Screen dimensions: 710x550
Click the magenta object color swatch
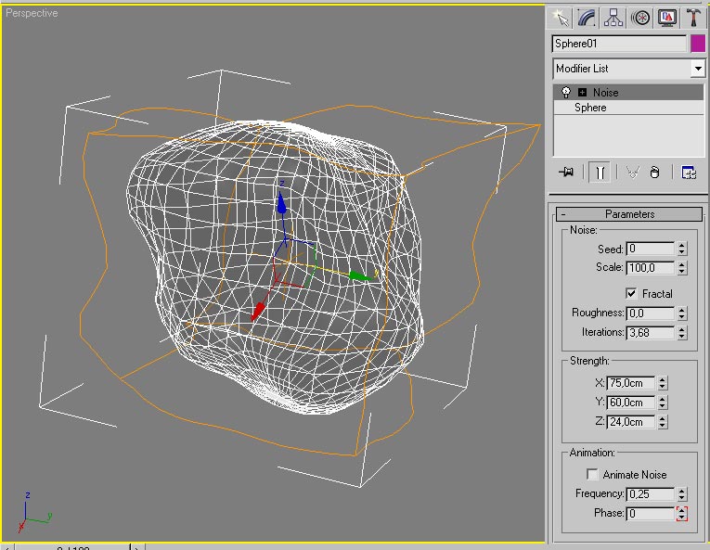coord(698,44)
